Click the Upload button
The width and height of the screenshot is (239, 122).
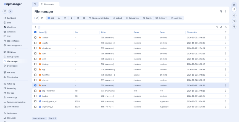(x=117, y=18)
